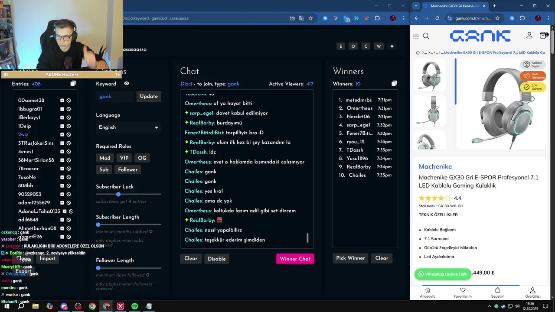The width and height of the screenshot is (555, 312).
Task: Click the chat panel scrollbar
Action: 307,238
